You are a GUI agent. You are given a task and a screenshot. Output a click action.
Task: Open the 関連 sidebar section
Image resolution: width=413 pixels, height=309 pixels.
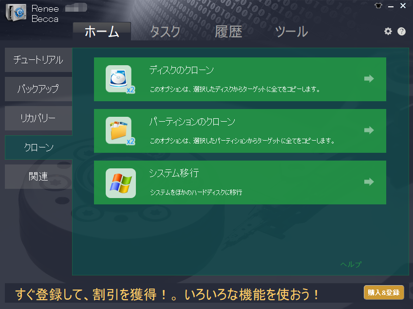point(38,176)
